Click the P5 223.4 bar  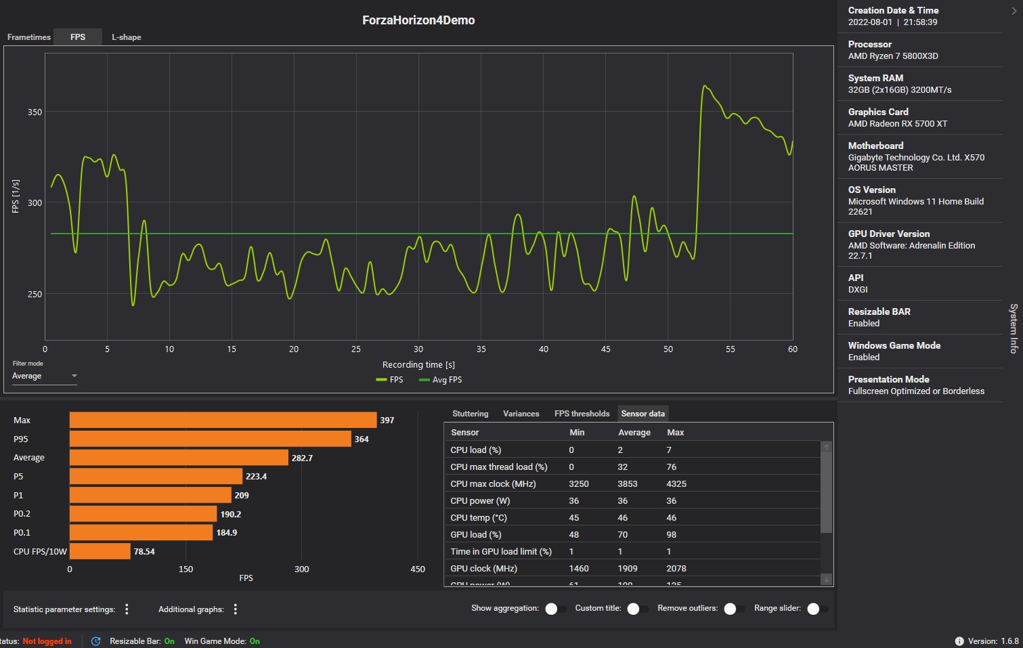[x=156, y=476]
